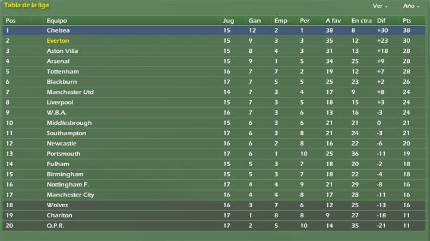Select the Chelsea row
The width and height of the screenshot is (430, 241).
click(214, 30)
